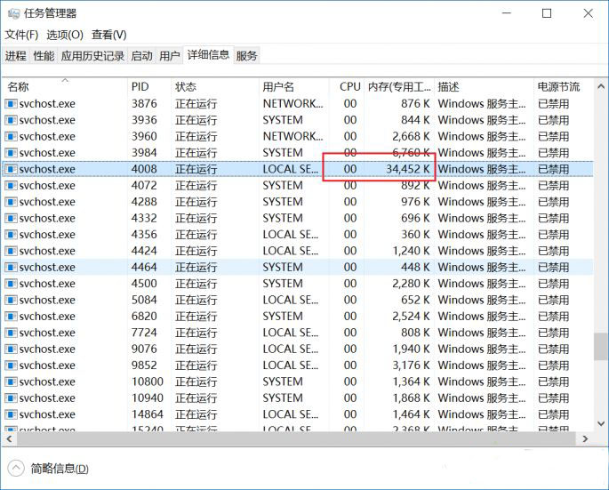609x490 pixels.
Task: Click icon of svchost.exe PID 7724
Action: pyautogui.click(x=11, y=333)
